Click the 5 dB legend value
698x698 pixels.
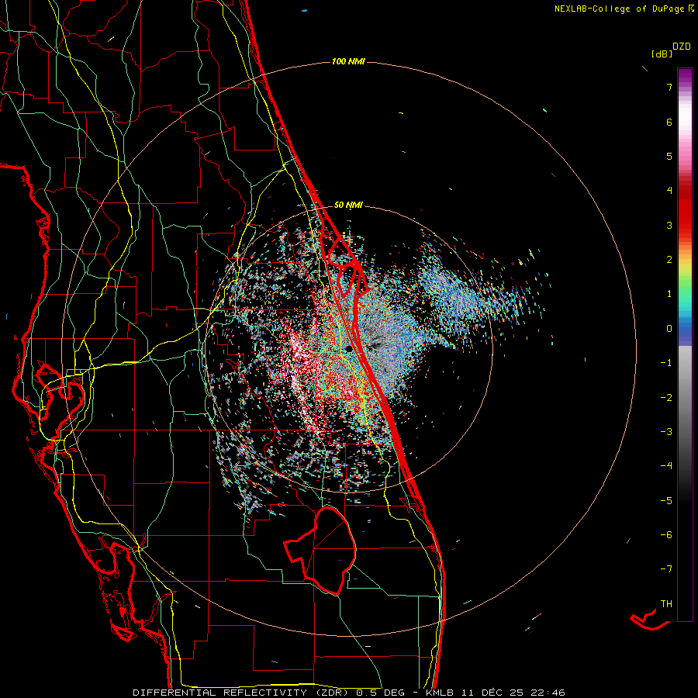(x=669, y=156)
